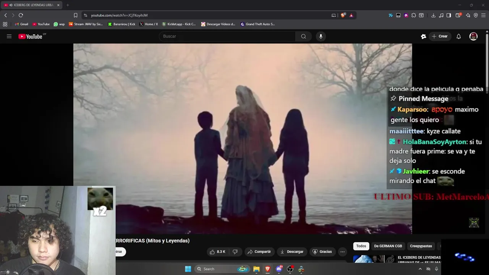Click the youtube.com address bar URL
Image resolution: width=489 pixels, height=275 pixels.
tap(119, 15)
